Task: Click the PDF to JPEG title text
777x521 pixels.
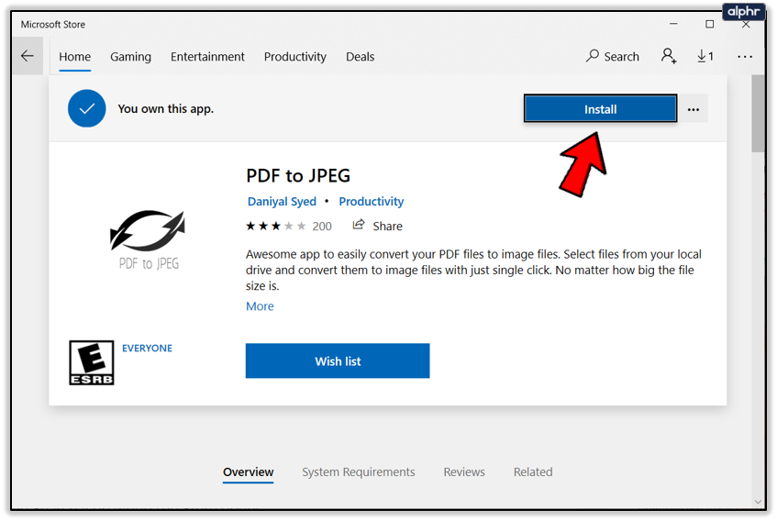Action: pyautogui.click(x=298, y=176)
